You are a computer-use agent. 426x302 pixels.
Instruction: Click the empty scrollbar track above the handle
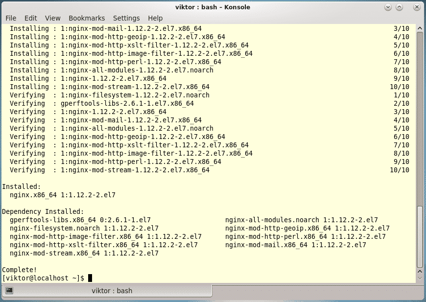[x=420, y=117]
